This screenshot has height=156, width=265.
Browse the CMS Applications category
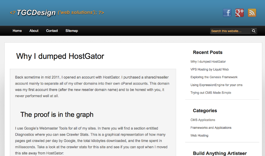coord(203,120)
